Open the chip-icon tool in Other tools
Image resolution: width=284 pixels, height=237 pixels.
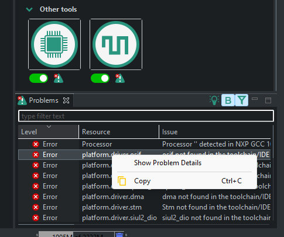[x=54, y=44]
